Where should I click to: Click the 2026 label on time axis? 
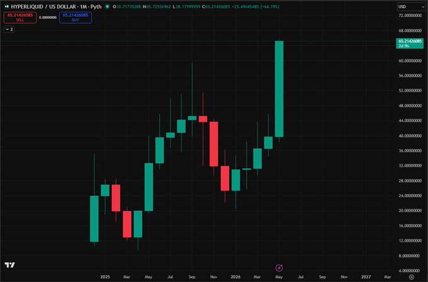(235, 277)
